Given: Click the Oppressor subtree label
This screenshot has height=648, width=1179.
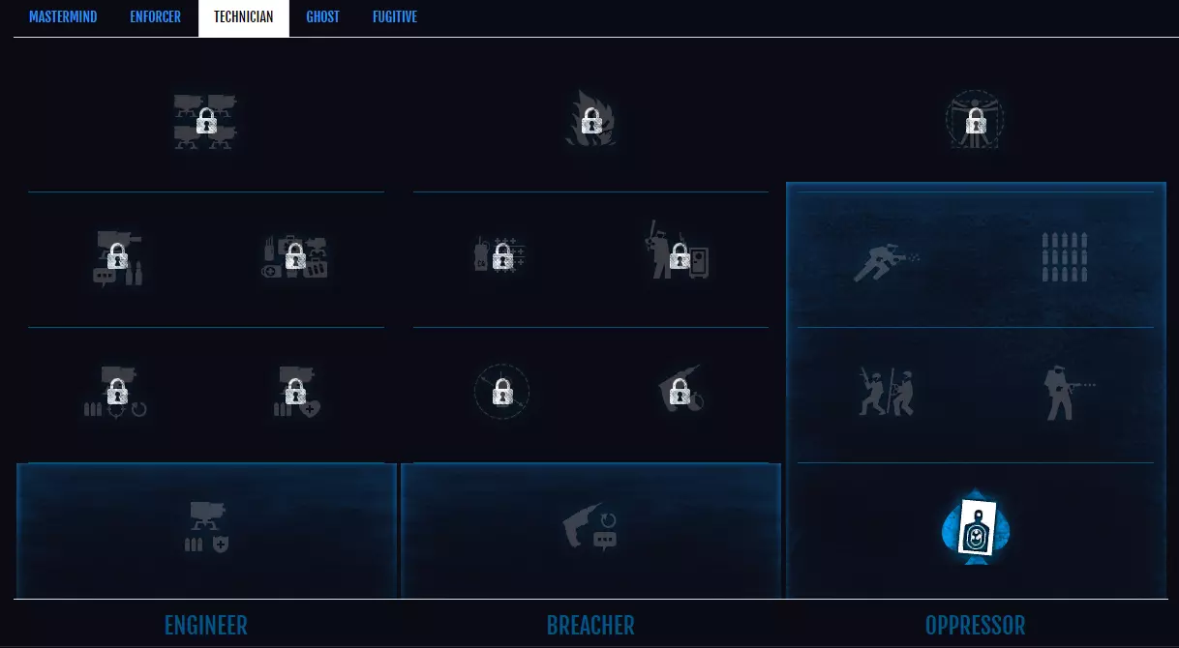Looking at the screenshot, I should coord(975,625).
